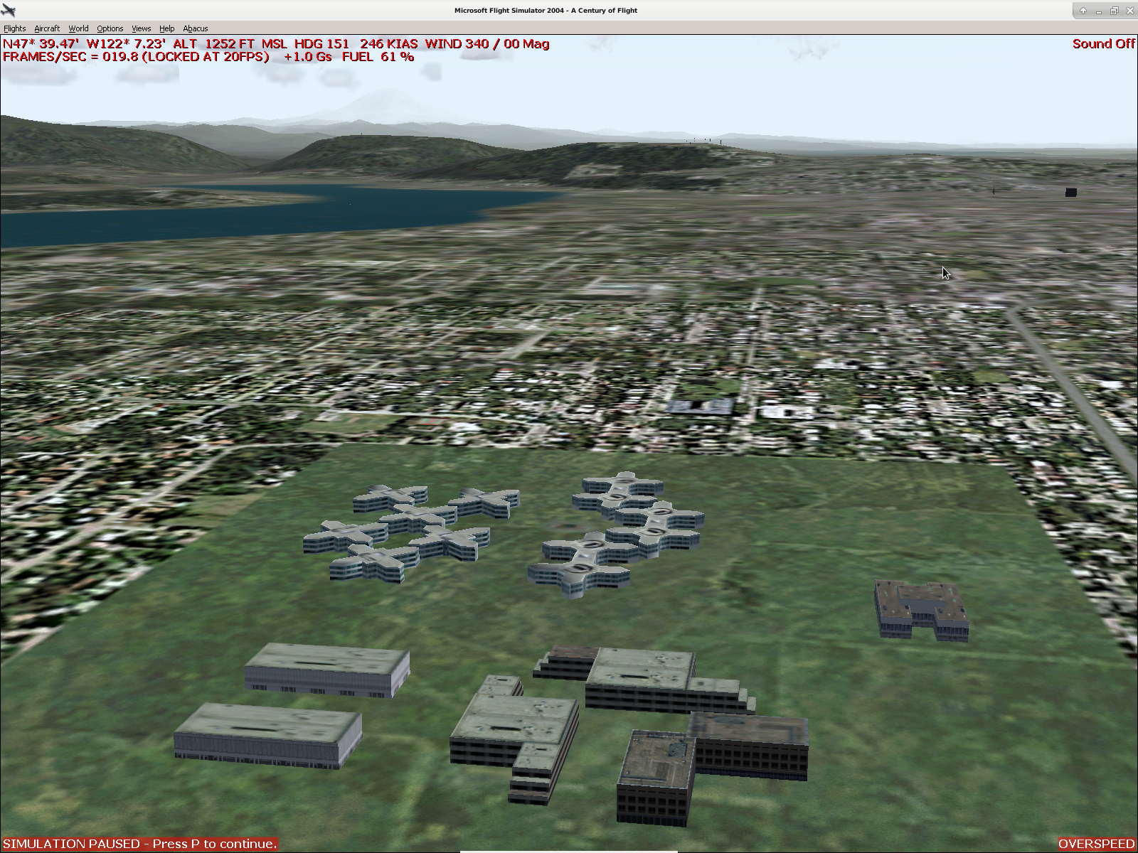Click the window title text

coord(546,11)
